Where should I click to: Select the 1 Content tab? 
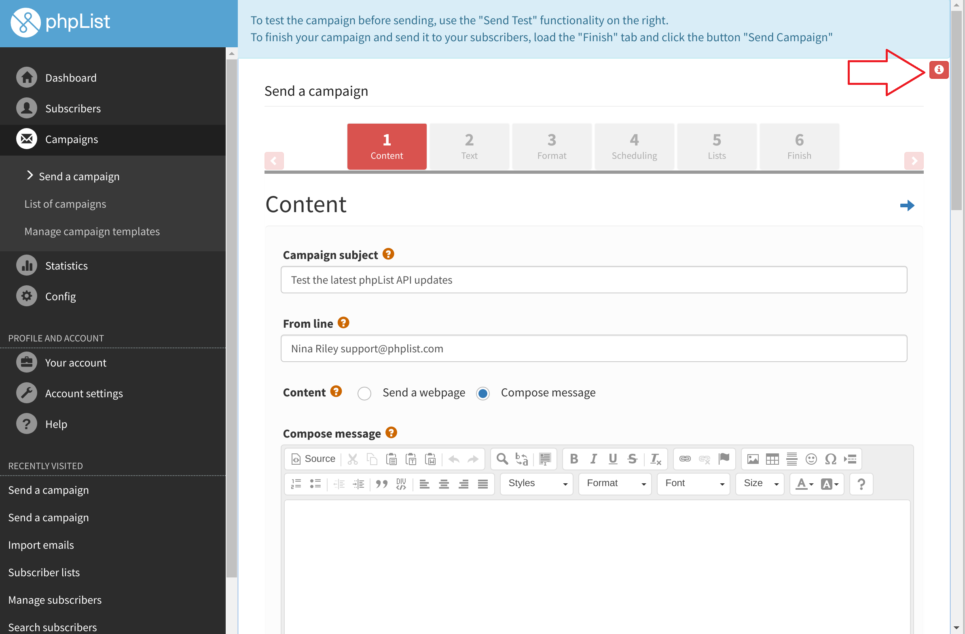point(387,146)
